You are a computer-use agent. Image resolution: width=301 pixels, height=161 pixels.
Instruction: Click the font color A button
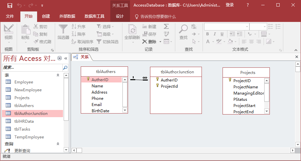(208, 42)
